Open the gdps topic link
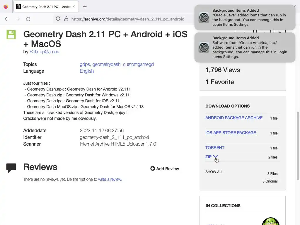 85,64
